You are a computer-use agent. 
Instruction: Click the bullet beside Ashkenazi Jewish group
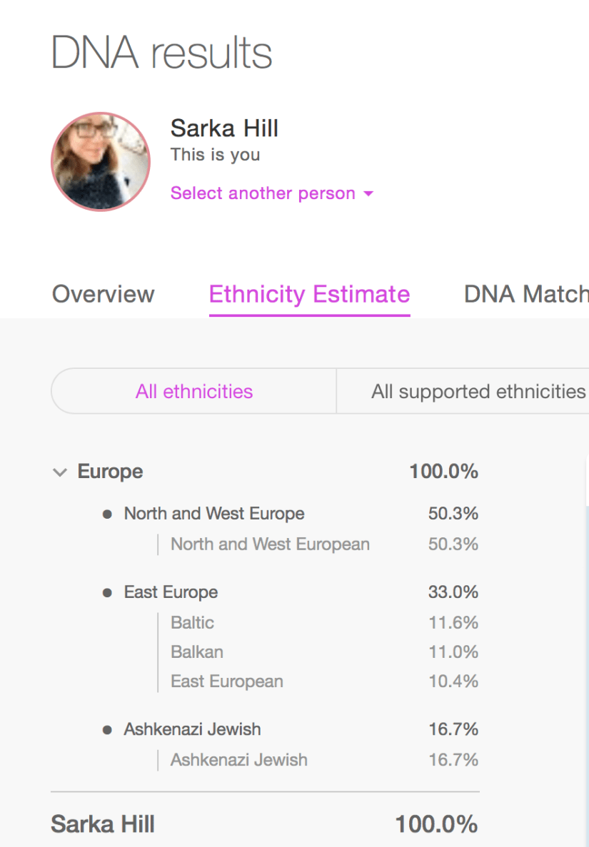tap(107, 729)
